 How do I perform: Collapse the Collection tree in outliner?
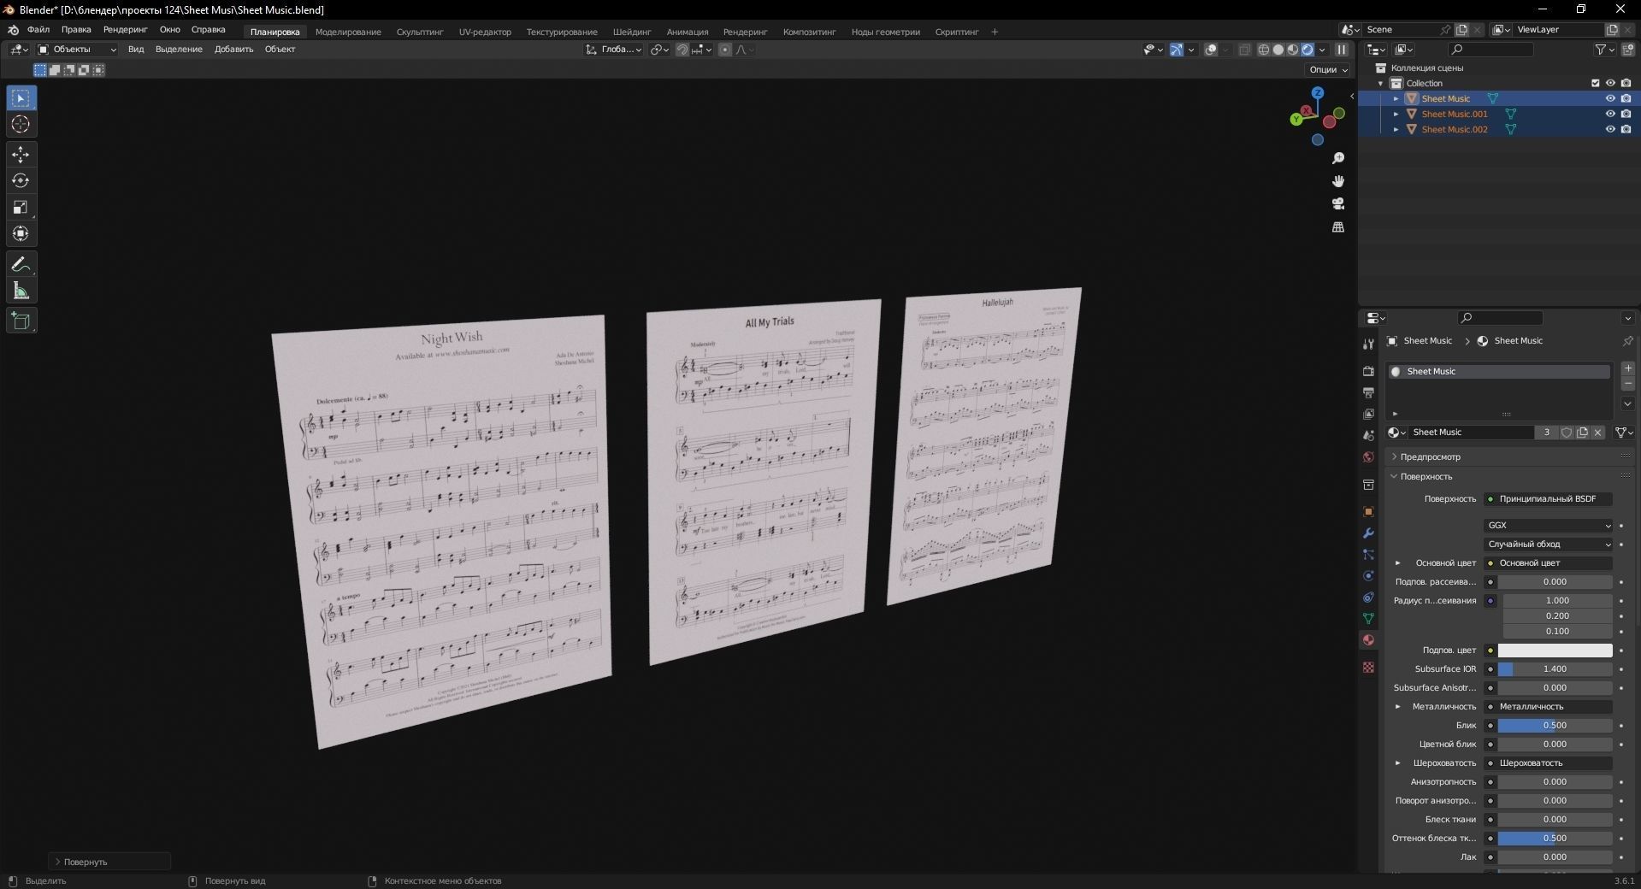[1380, 83]
